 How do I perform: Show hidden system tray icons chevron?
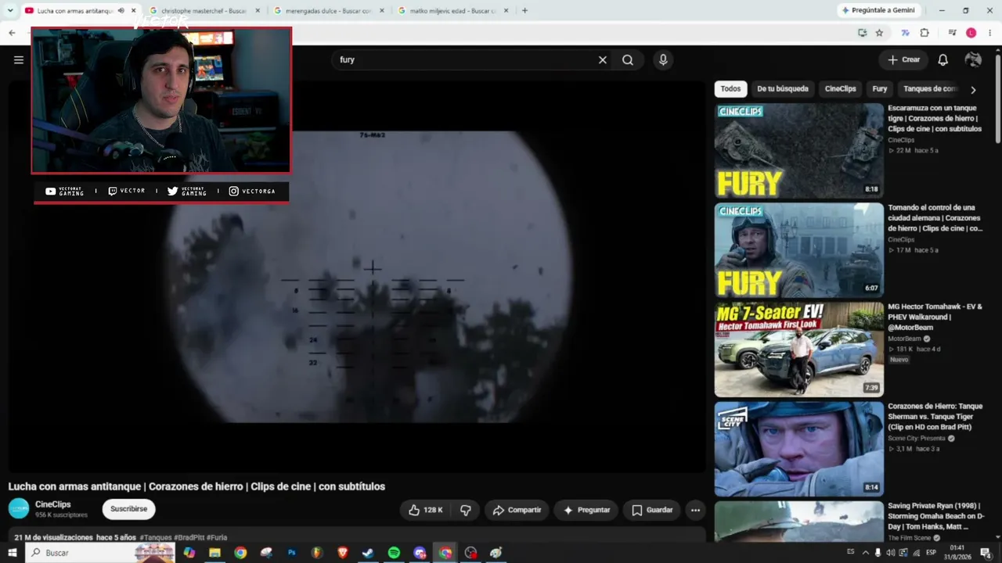(865, 553)
